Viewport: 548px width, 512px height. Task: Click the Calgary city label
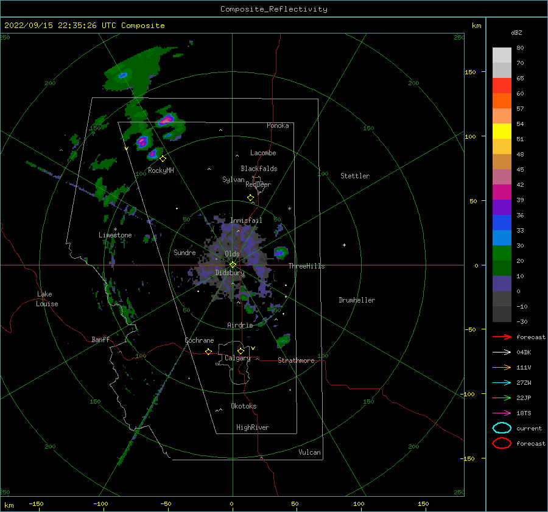237,358
